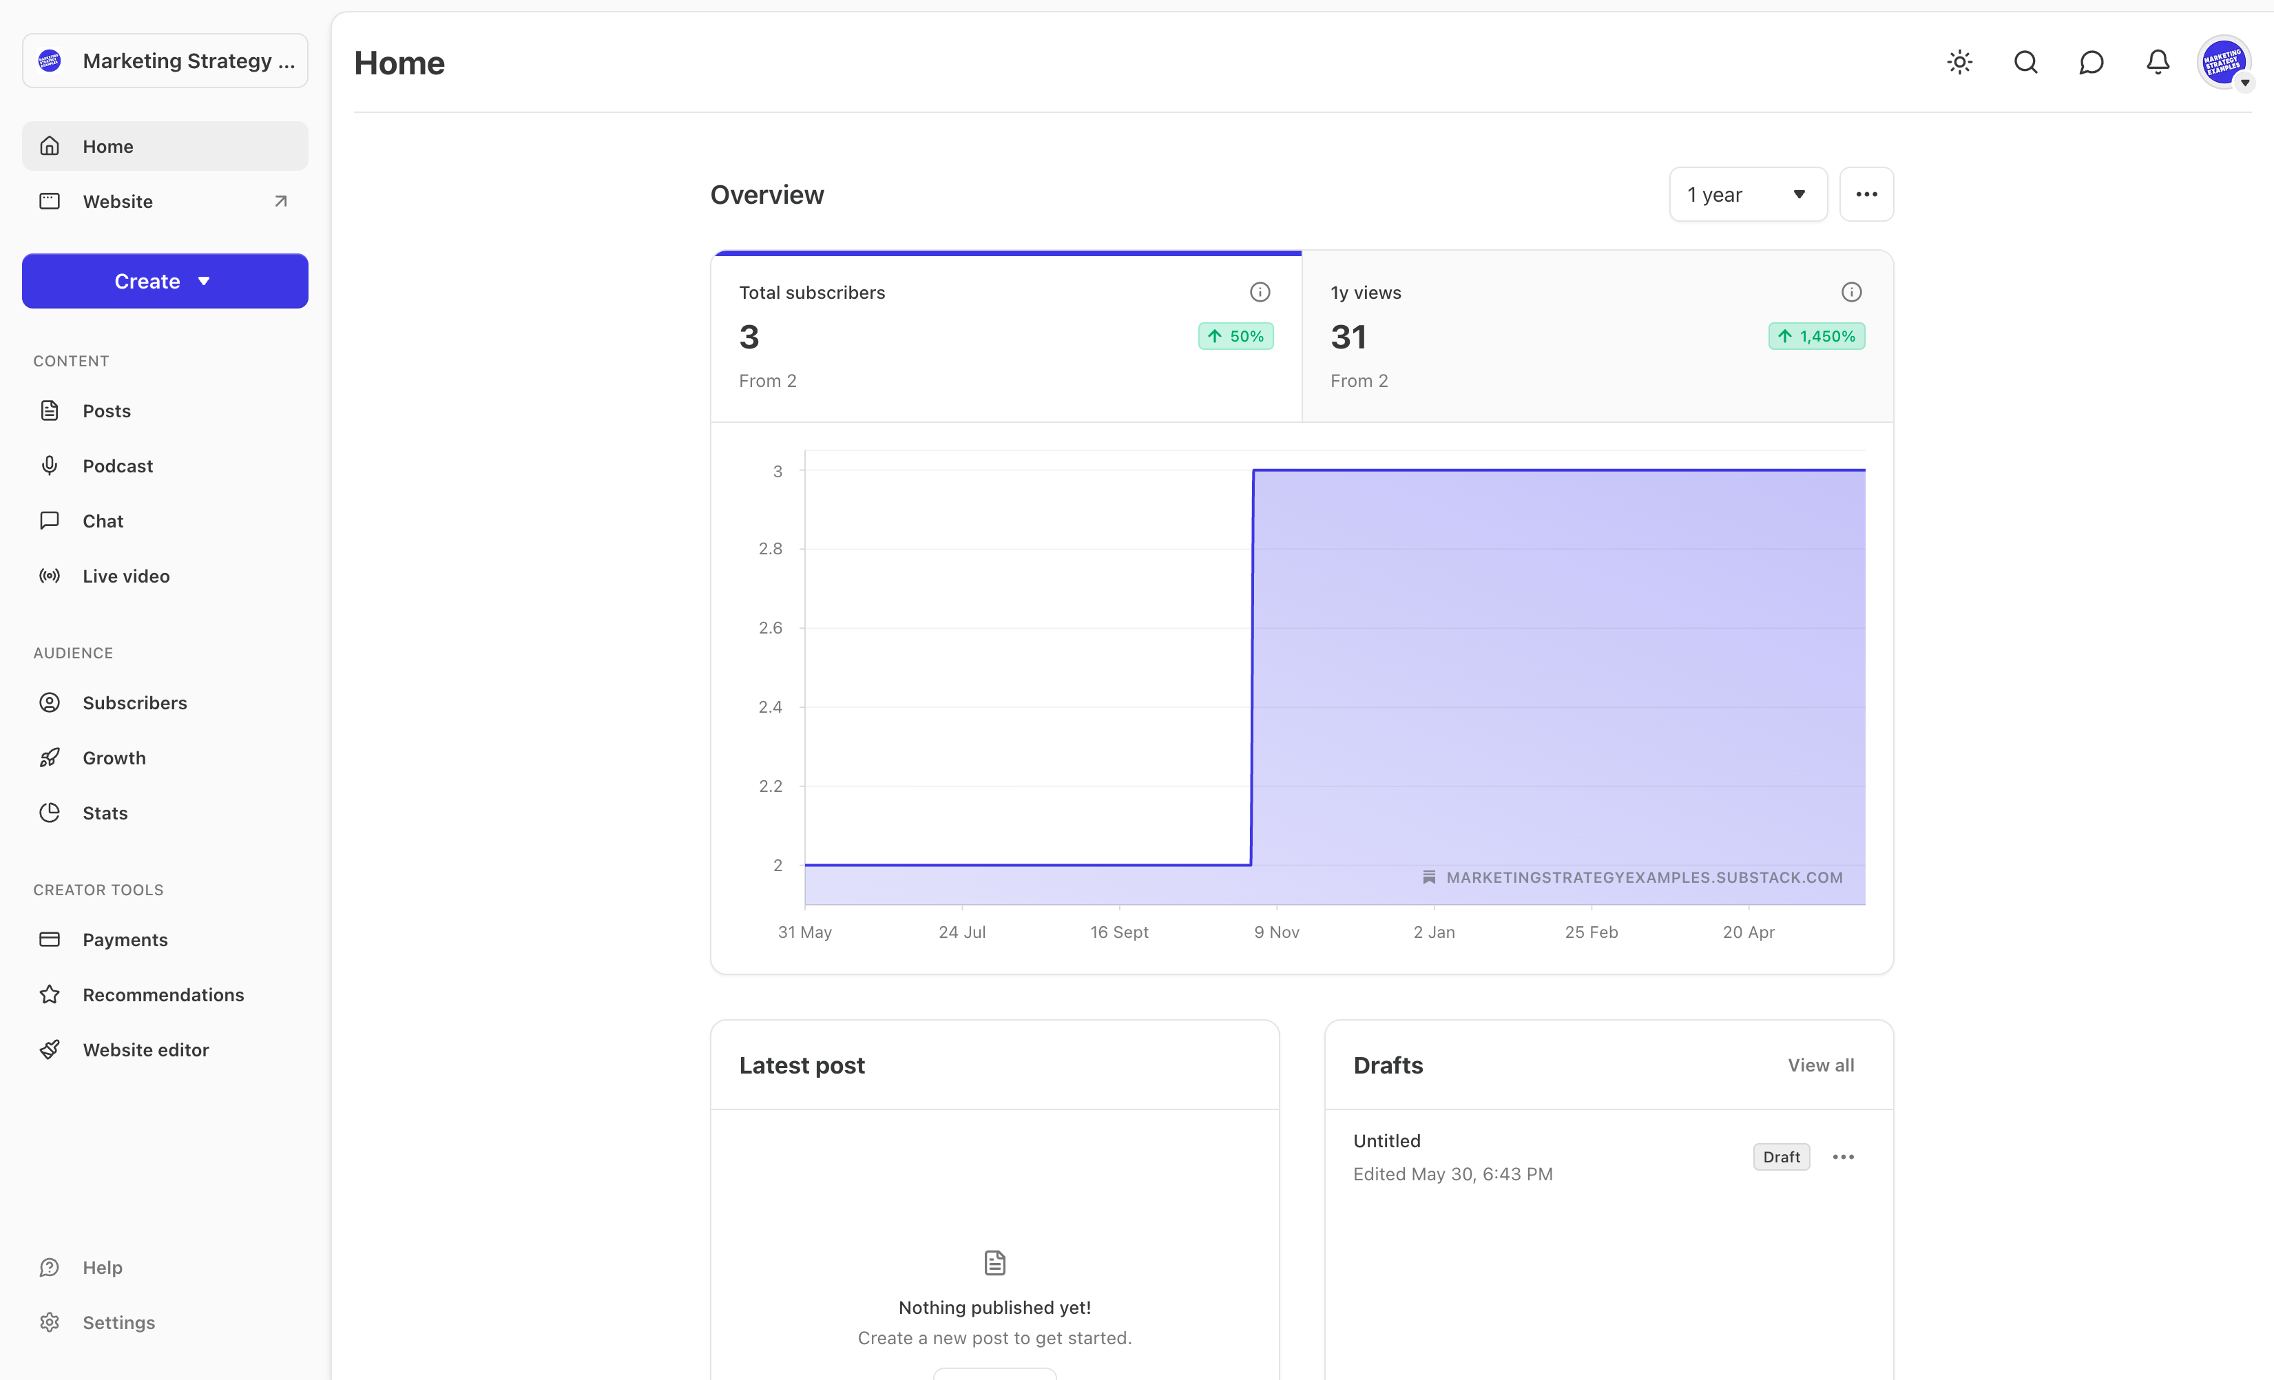Click info icon beside Total subscribers
This screenshot has width=2274, height=1380.
(x=1260, y=292)
